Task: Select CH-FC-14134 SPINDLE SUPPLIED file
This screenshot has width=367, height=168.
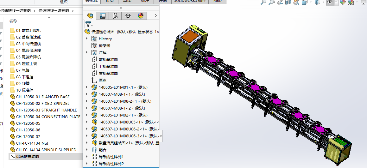Action: click(43, 150)
